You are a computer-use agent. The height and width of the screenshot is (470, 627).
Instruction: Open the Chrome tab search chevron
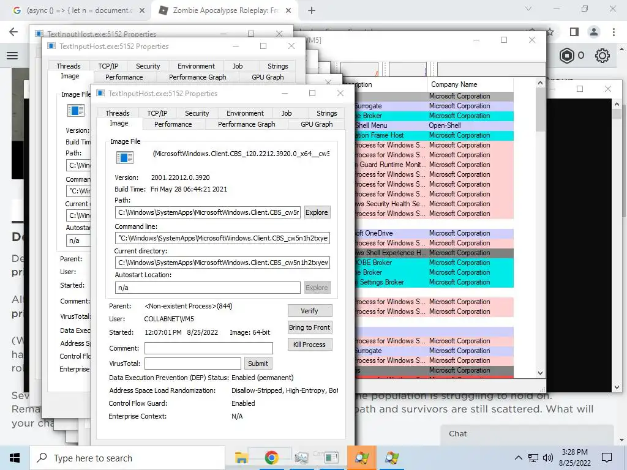pyautogui.click(x=528, y=9)
